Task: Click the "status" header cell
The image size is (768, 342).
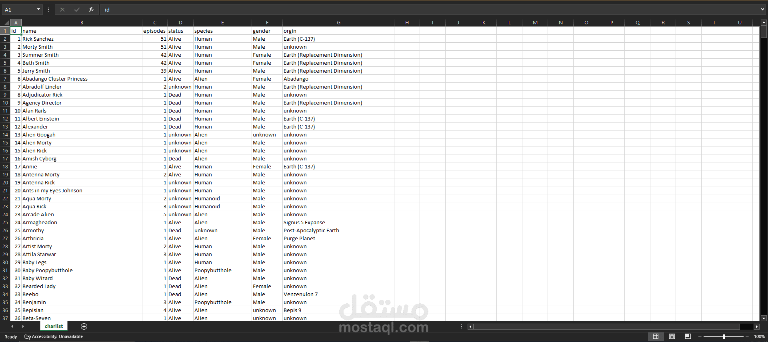Action: pyautogui.click(x=180, y=31)
